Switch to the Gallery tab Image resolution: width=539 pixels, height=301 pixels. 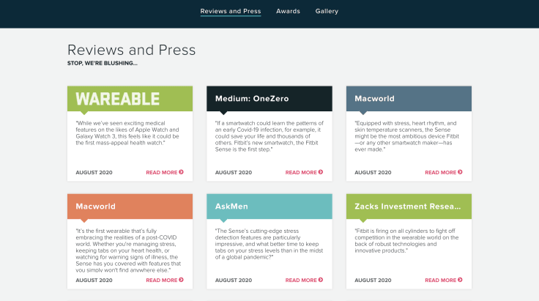pyautogui.click(x=327, y=11)
